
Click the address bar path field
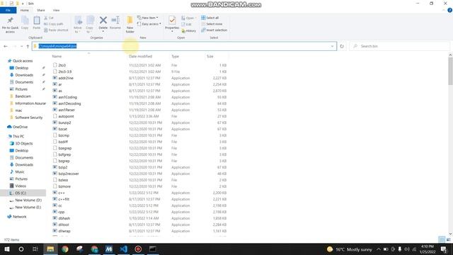184,46
